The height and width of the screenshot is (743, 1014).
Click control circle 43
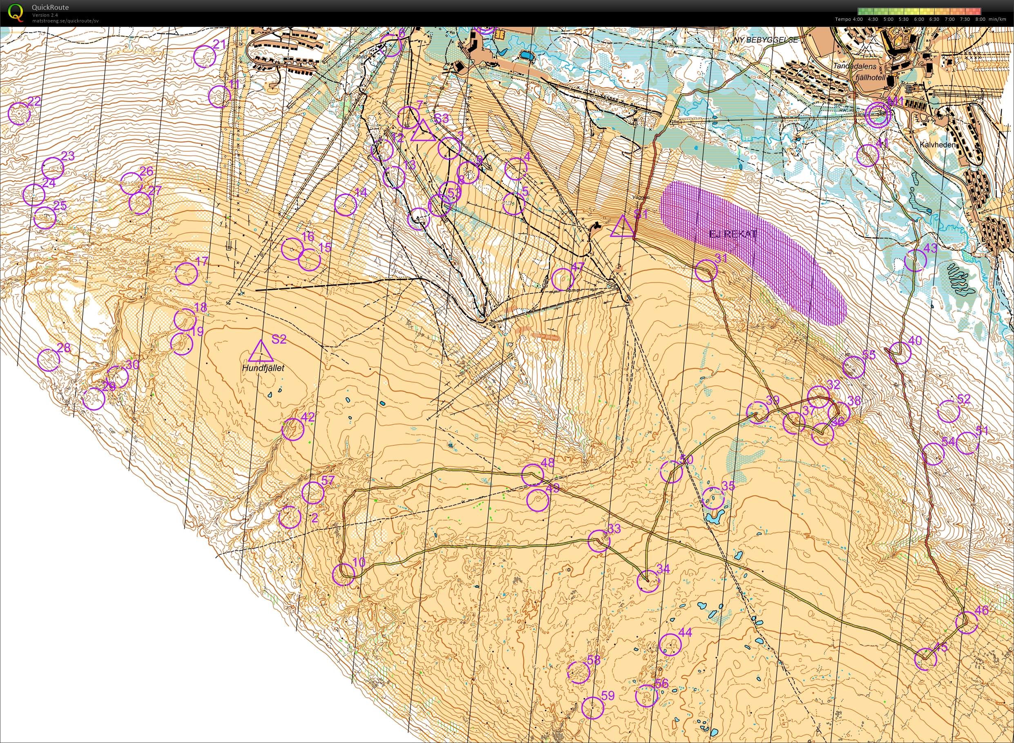coord(916,260)
